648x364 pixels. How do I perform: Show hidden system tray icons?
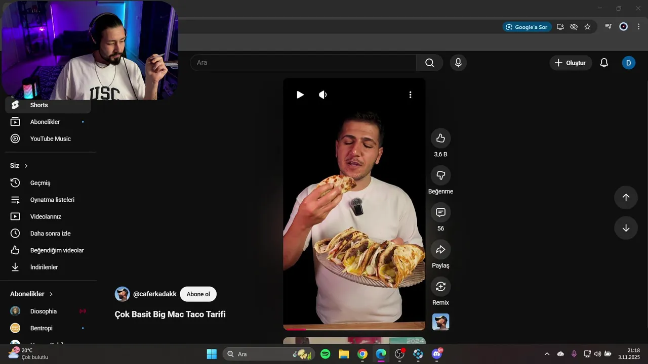[x=547, y=354]
